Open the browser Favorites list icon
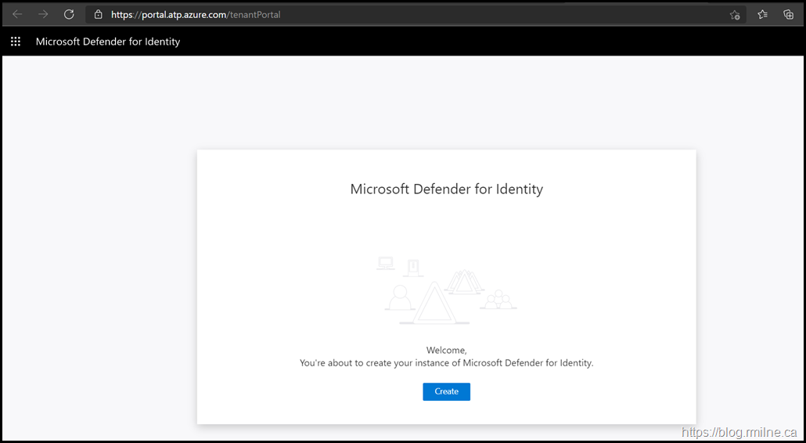This screenshot has width=806, height=443. coord(762,14)
